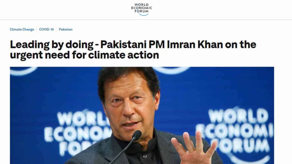
Task: Click the World Economic Forum header logo
Action: (141, 9)
